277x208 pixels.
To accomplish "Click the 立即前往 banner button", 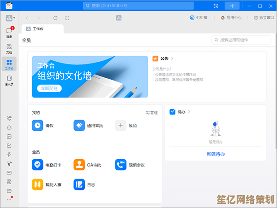I will tap(48, 88).
